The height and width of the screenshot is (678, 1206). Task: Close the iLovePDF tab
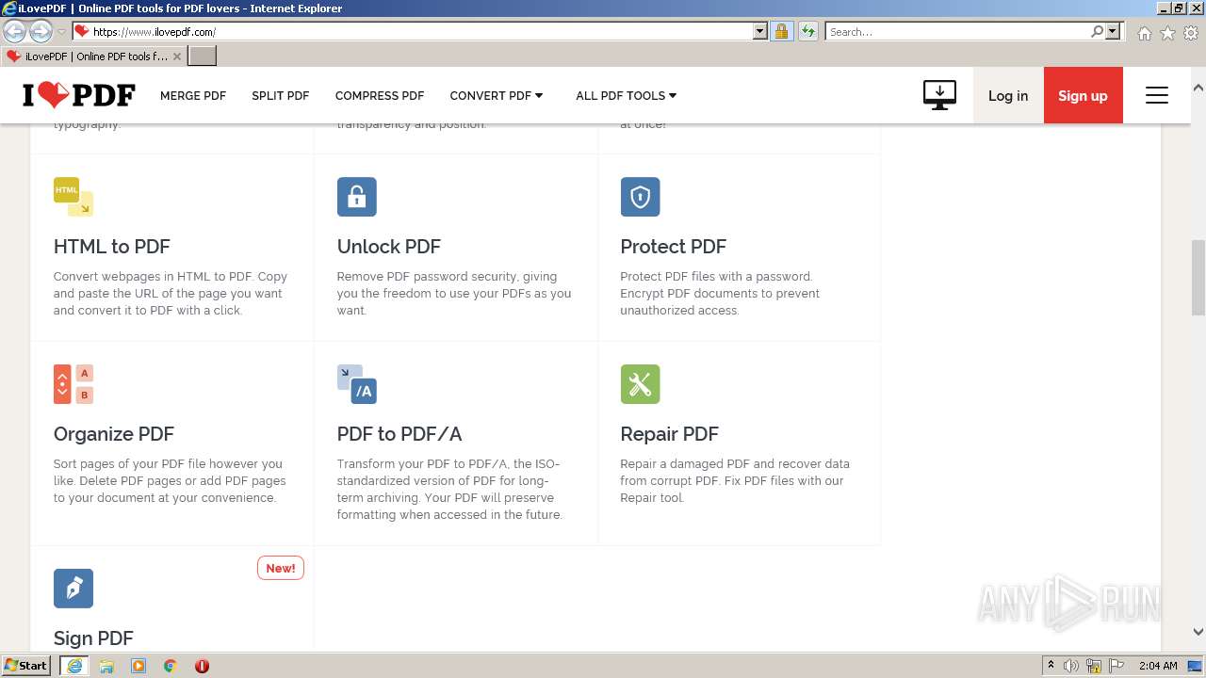pos(177,56)
